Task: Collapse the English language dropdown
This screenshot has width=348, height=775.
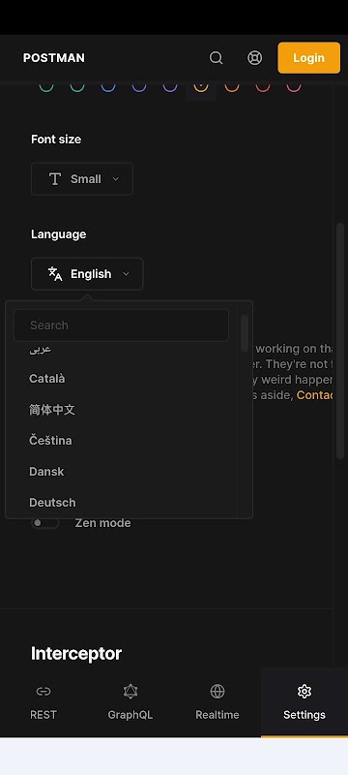Action: point(87,274)
